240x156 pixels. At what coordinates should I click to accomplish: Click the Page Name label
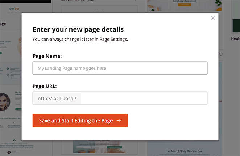(x=47, y=56)
